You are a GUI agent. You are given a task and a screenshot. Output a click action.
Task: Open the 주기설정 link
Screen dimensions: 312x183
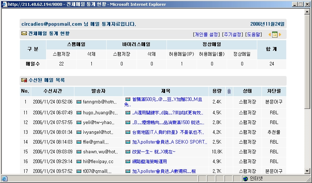[233, 34]
